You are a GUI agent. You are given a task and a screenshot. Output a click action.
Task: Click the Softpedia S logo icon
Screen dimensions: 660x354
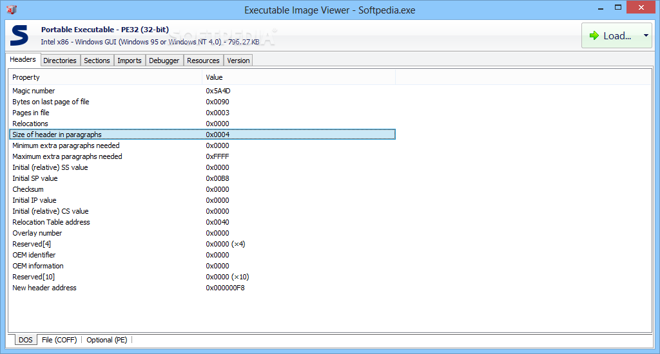(19, 35)
